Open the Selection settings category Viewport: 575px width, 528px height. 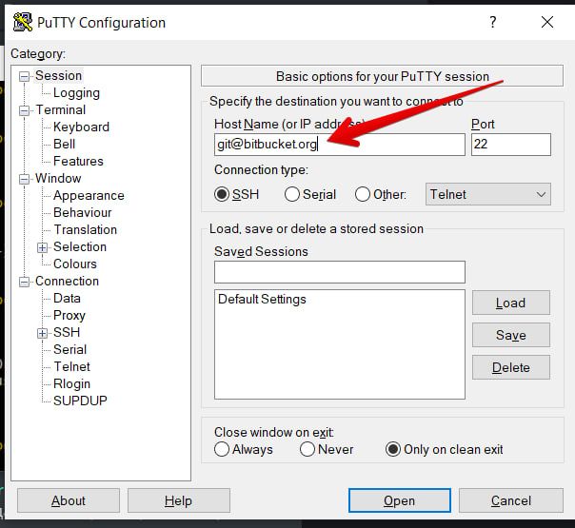point(80,246)
